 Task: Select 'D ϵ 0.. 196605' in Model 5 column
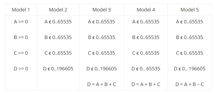[189, 69]
